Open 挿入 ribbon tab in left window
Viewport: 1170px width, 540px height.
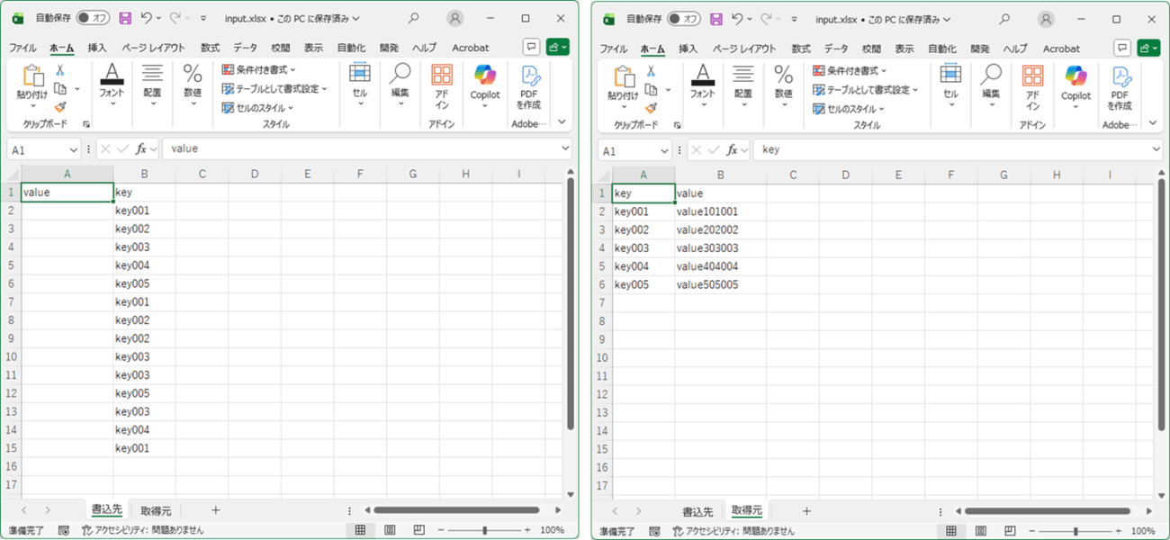tap(97, 48)
